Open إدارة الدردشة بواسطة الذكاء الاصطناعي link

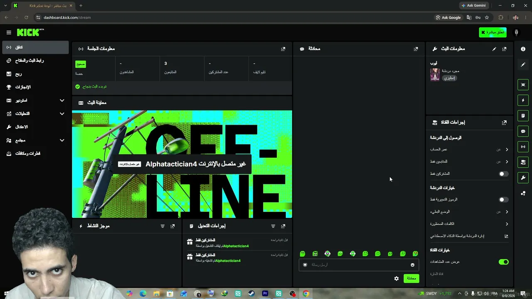pos(469,236)
